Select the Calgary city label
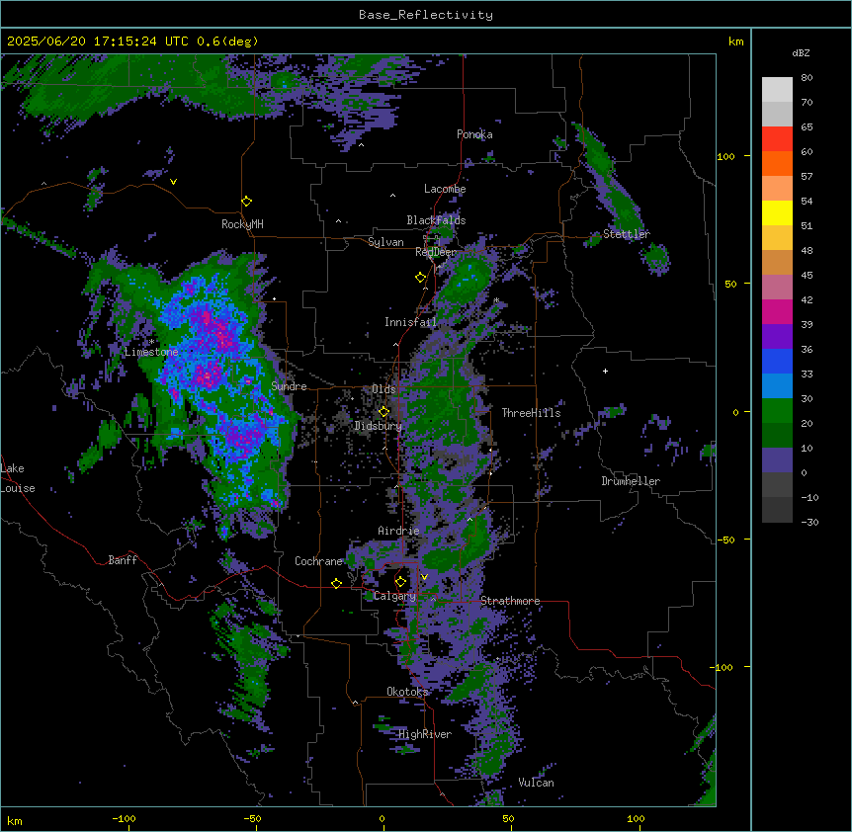This screenshot has height=832, width=852. tap(395, 596)
